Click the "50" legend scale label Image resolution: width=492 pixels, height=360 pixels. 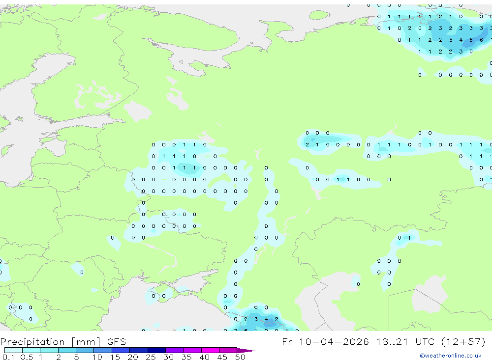coord(240,357)
